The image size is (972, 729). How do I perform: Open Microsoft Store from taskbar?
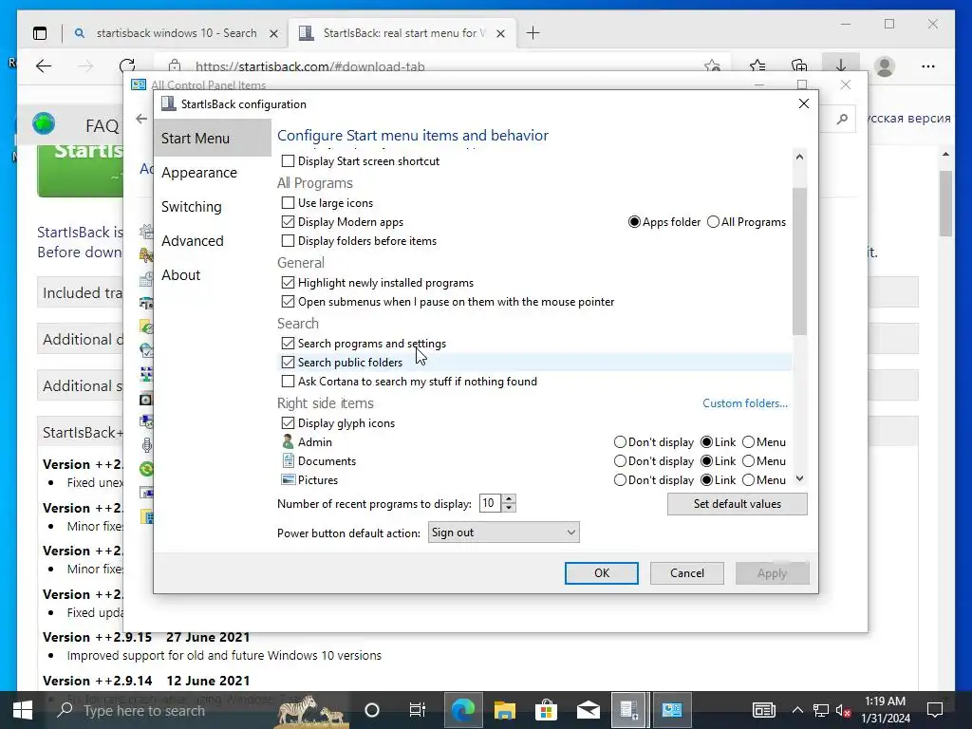point(546,710)
